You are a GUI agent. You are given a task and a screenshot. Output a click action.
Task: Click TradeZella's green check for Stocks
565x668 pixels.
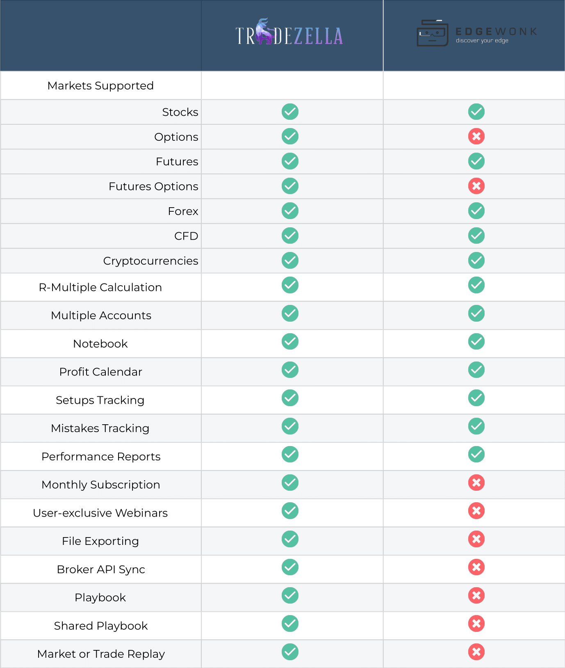pyautogui.click(x=290, y=112)
